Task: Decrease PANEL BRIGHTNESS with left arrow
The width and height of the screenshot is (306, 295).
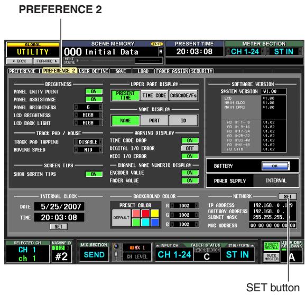Action: (x=76, y=107)
